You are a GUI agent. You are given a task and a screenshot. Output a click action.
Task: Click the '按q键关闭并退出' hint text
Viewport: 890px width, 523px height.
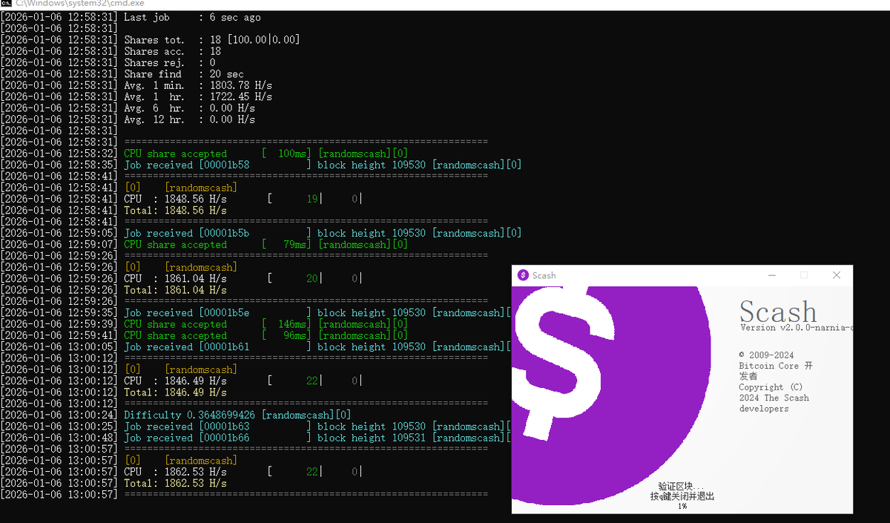[x=682, y=496]
